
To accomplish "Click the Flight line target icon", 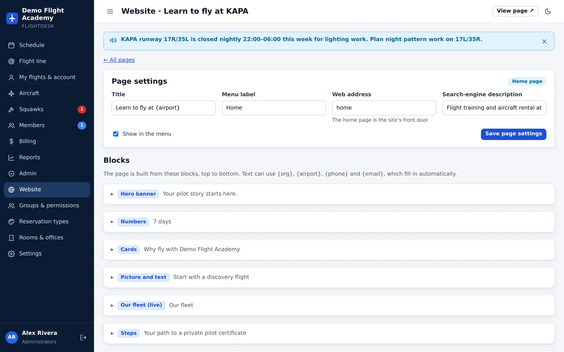I will 11,61.
